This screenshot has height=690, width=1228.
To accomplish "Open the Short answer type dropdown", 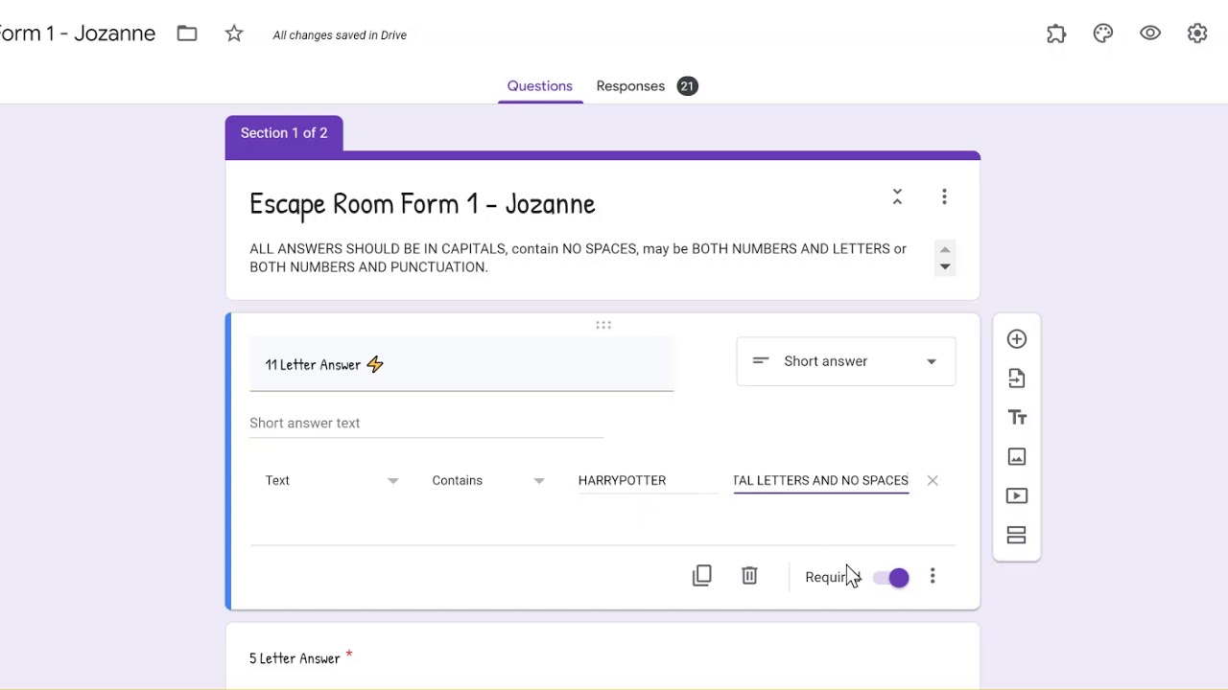I will pos(846,361).
